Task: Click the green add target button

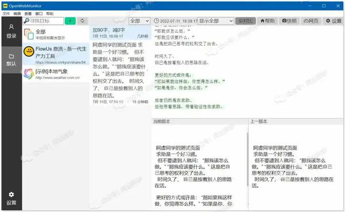Action: [x=70, y=21]
